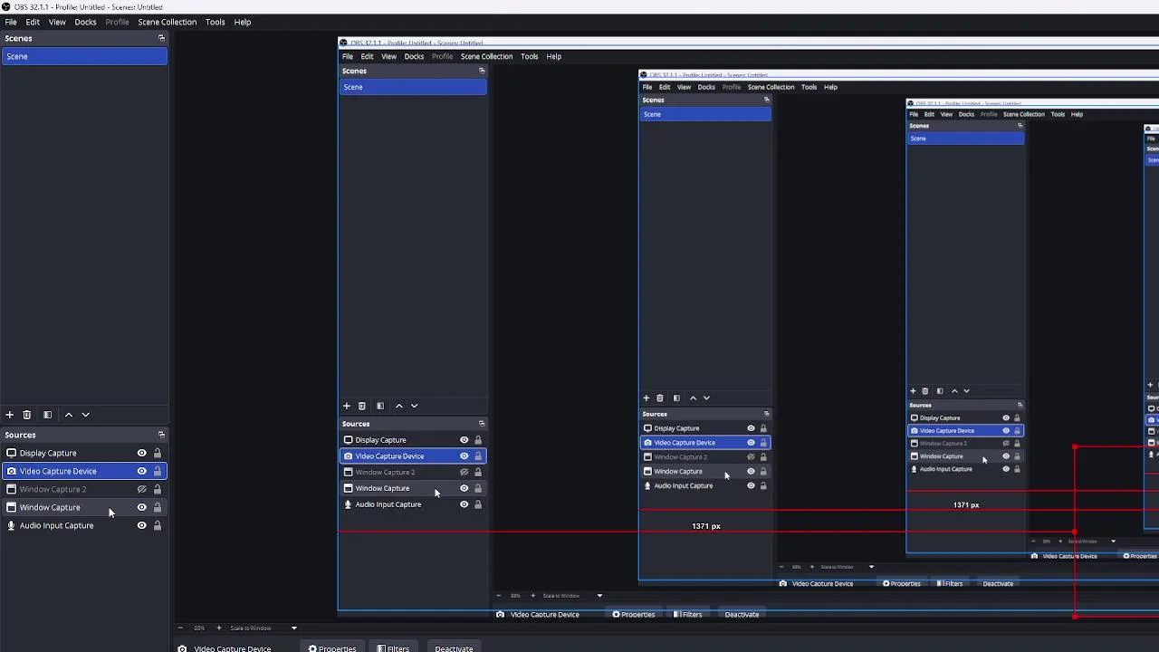Viewport: 1159px width, 652px height.
Task: Select the Audio Input Capture source row
Action: coord(84,525)
